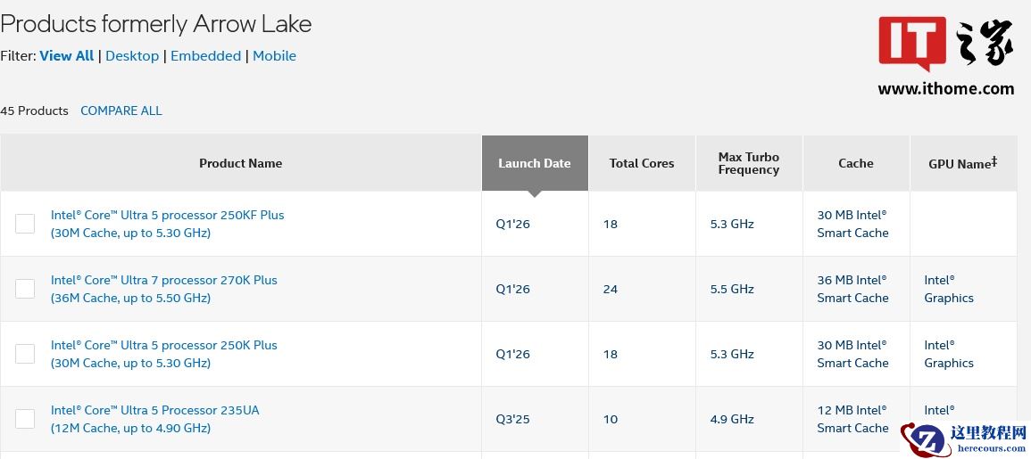Open Core Ultra 7 270K Plus product link
Image resolution: width=1031 pixels, height=459 pixels.
coord(164,280)
